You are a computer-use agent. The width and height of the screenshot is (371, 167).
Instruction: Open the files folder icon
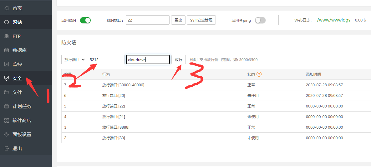pyautogui.click(x=7, y=93)
